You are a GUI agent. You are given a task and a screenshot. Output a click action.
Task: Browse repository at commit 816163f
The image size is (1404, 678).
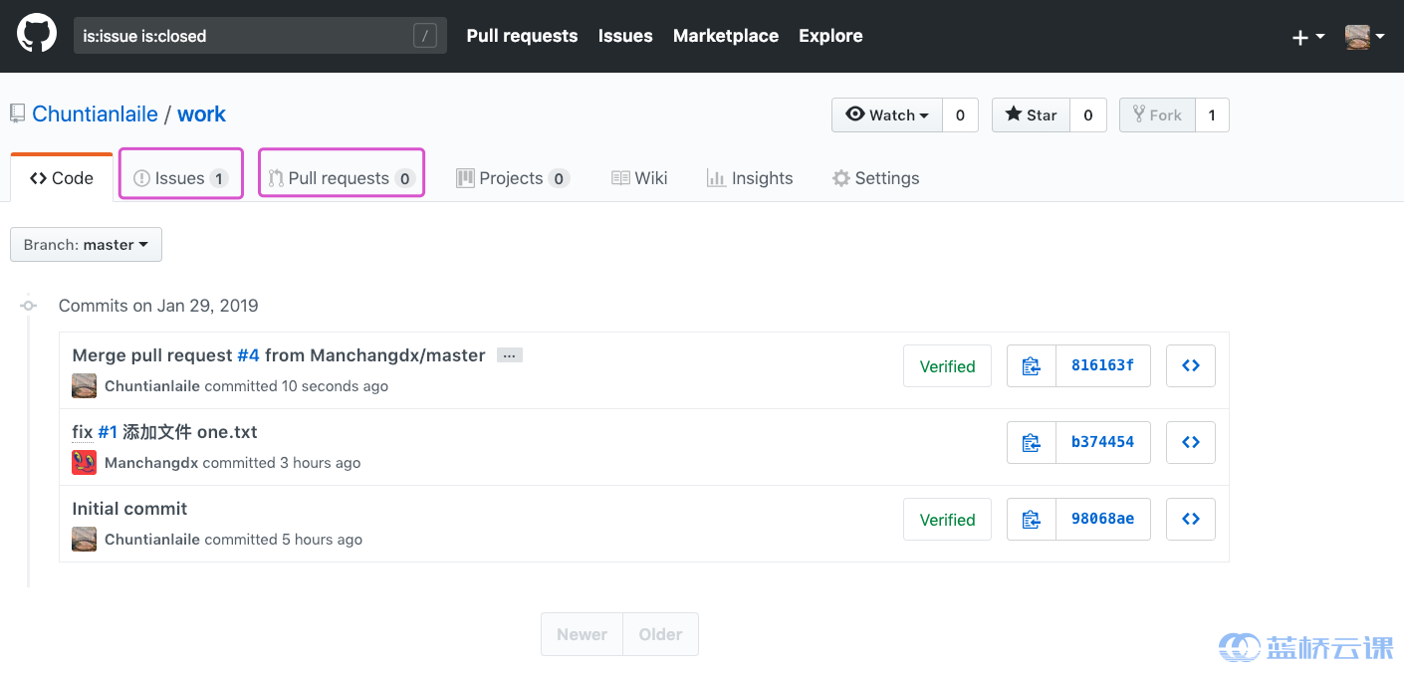1191,365
